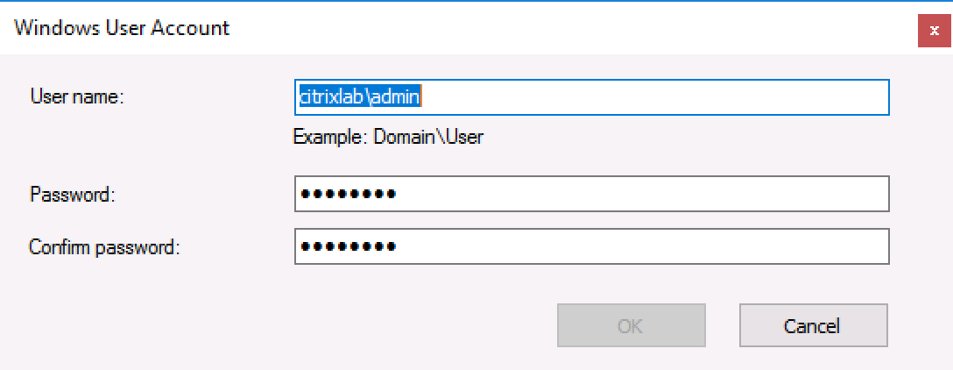Click the "Windows User Account" title text
The width and height of the screenshot is (953, 370).
click(x=122, y=27)
